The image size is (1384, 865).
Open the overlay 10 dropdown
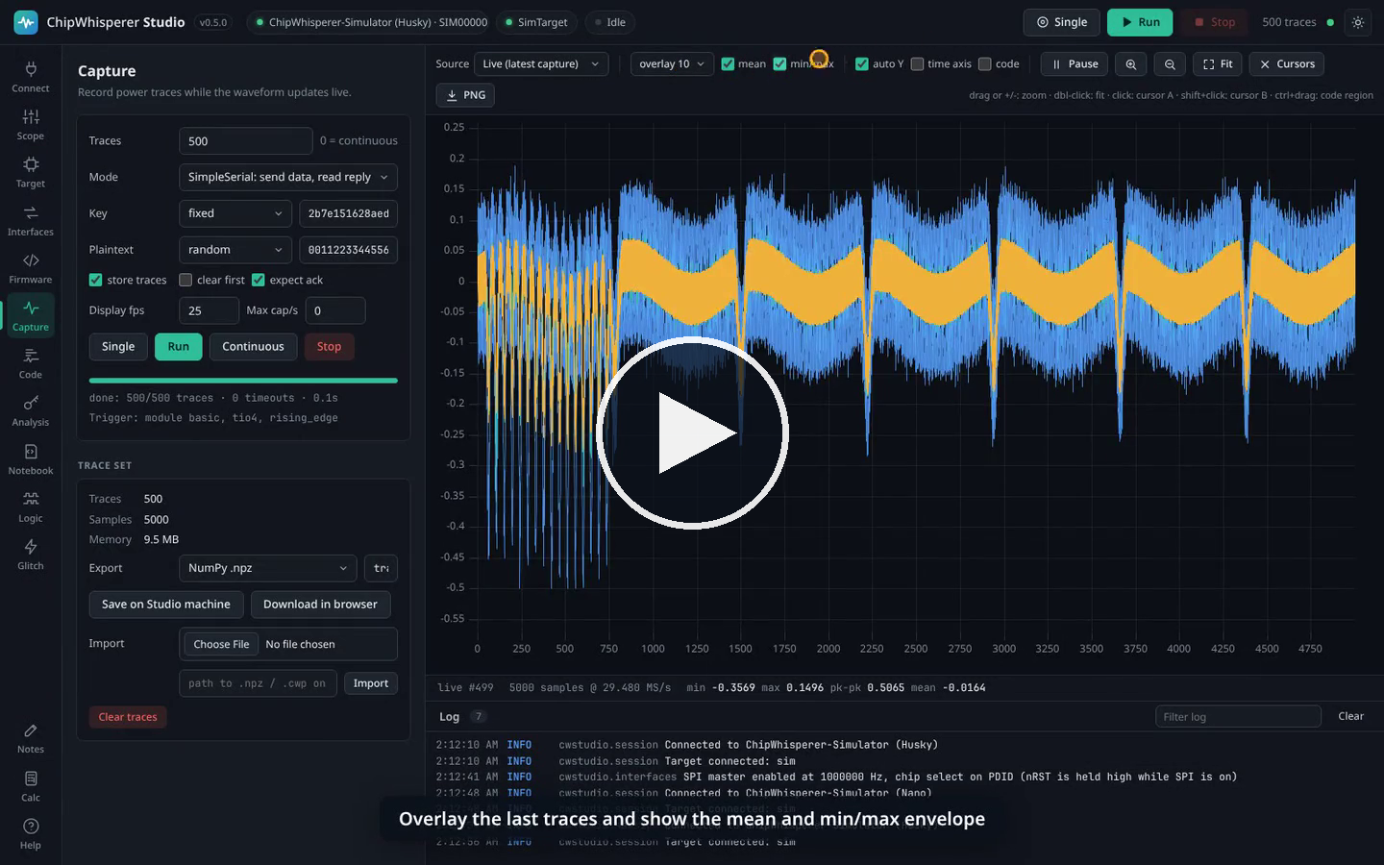pyautogui.click(x=672, y=64)
